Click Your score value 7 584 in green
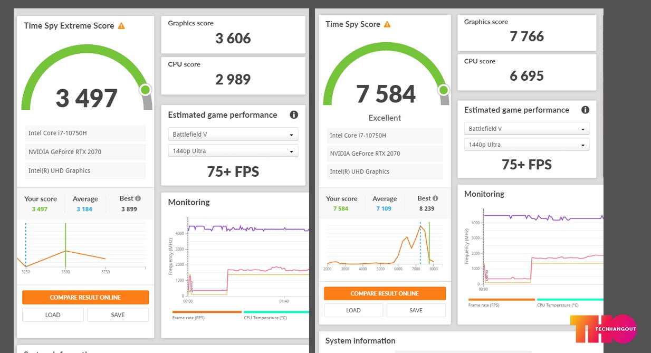Image resolution: width=651 pixels, height=353 pixels. pyautogui.click(x=341, y=209)
